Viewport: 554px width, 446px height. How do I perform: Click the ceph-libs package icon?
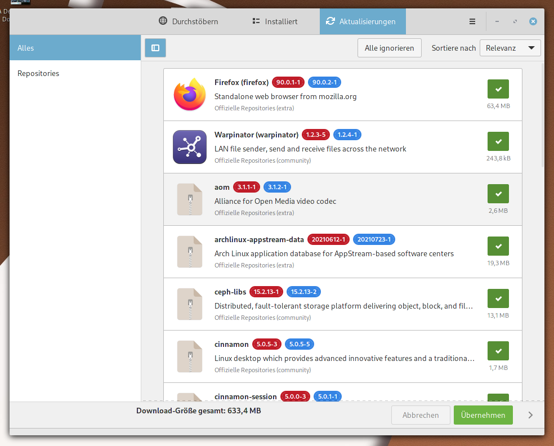(x=190, y=304)
